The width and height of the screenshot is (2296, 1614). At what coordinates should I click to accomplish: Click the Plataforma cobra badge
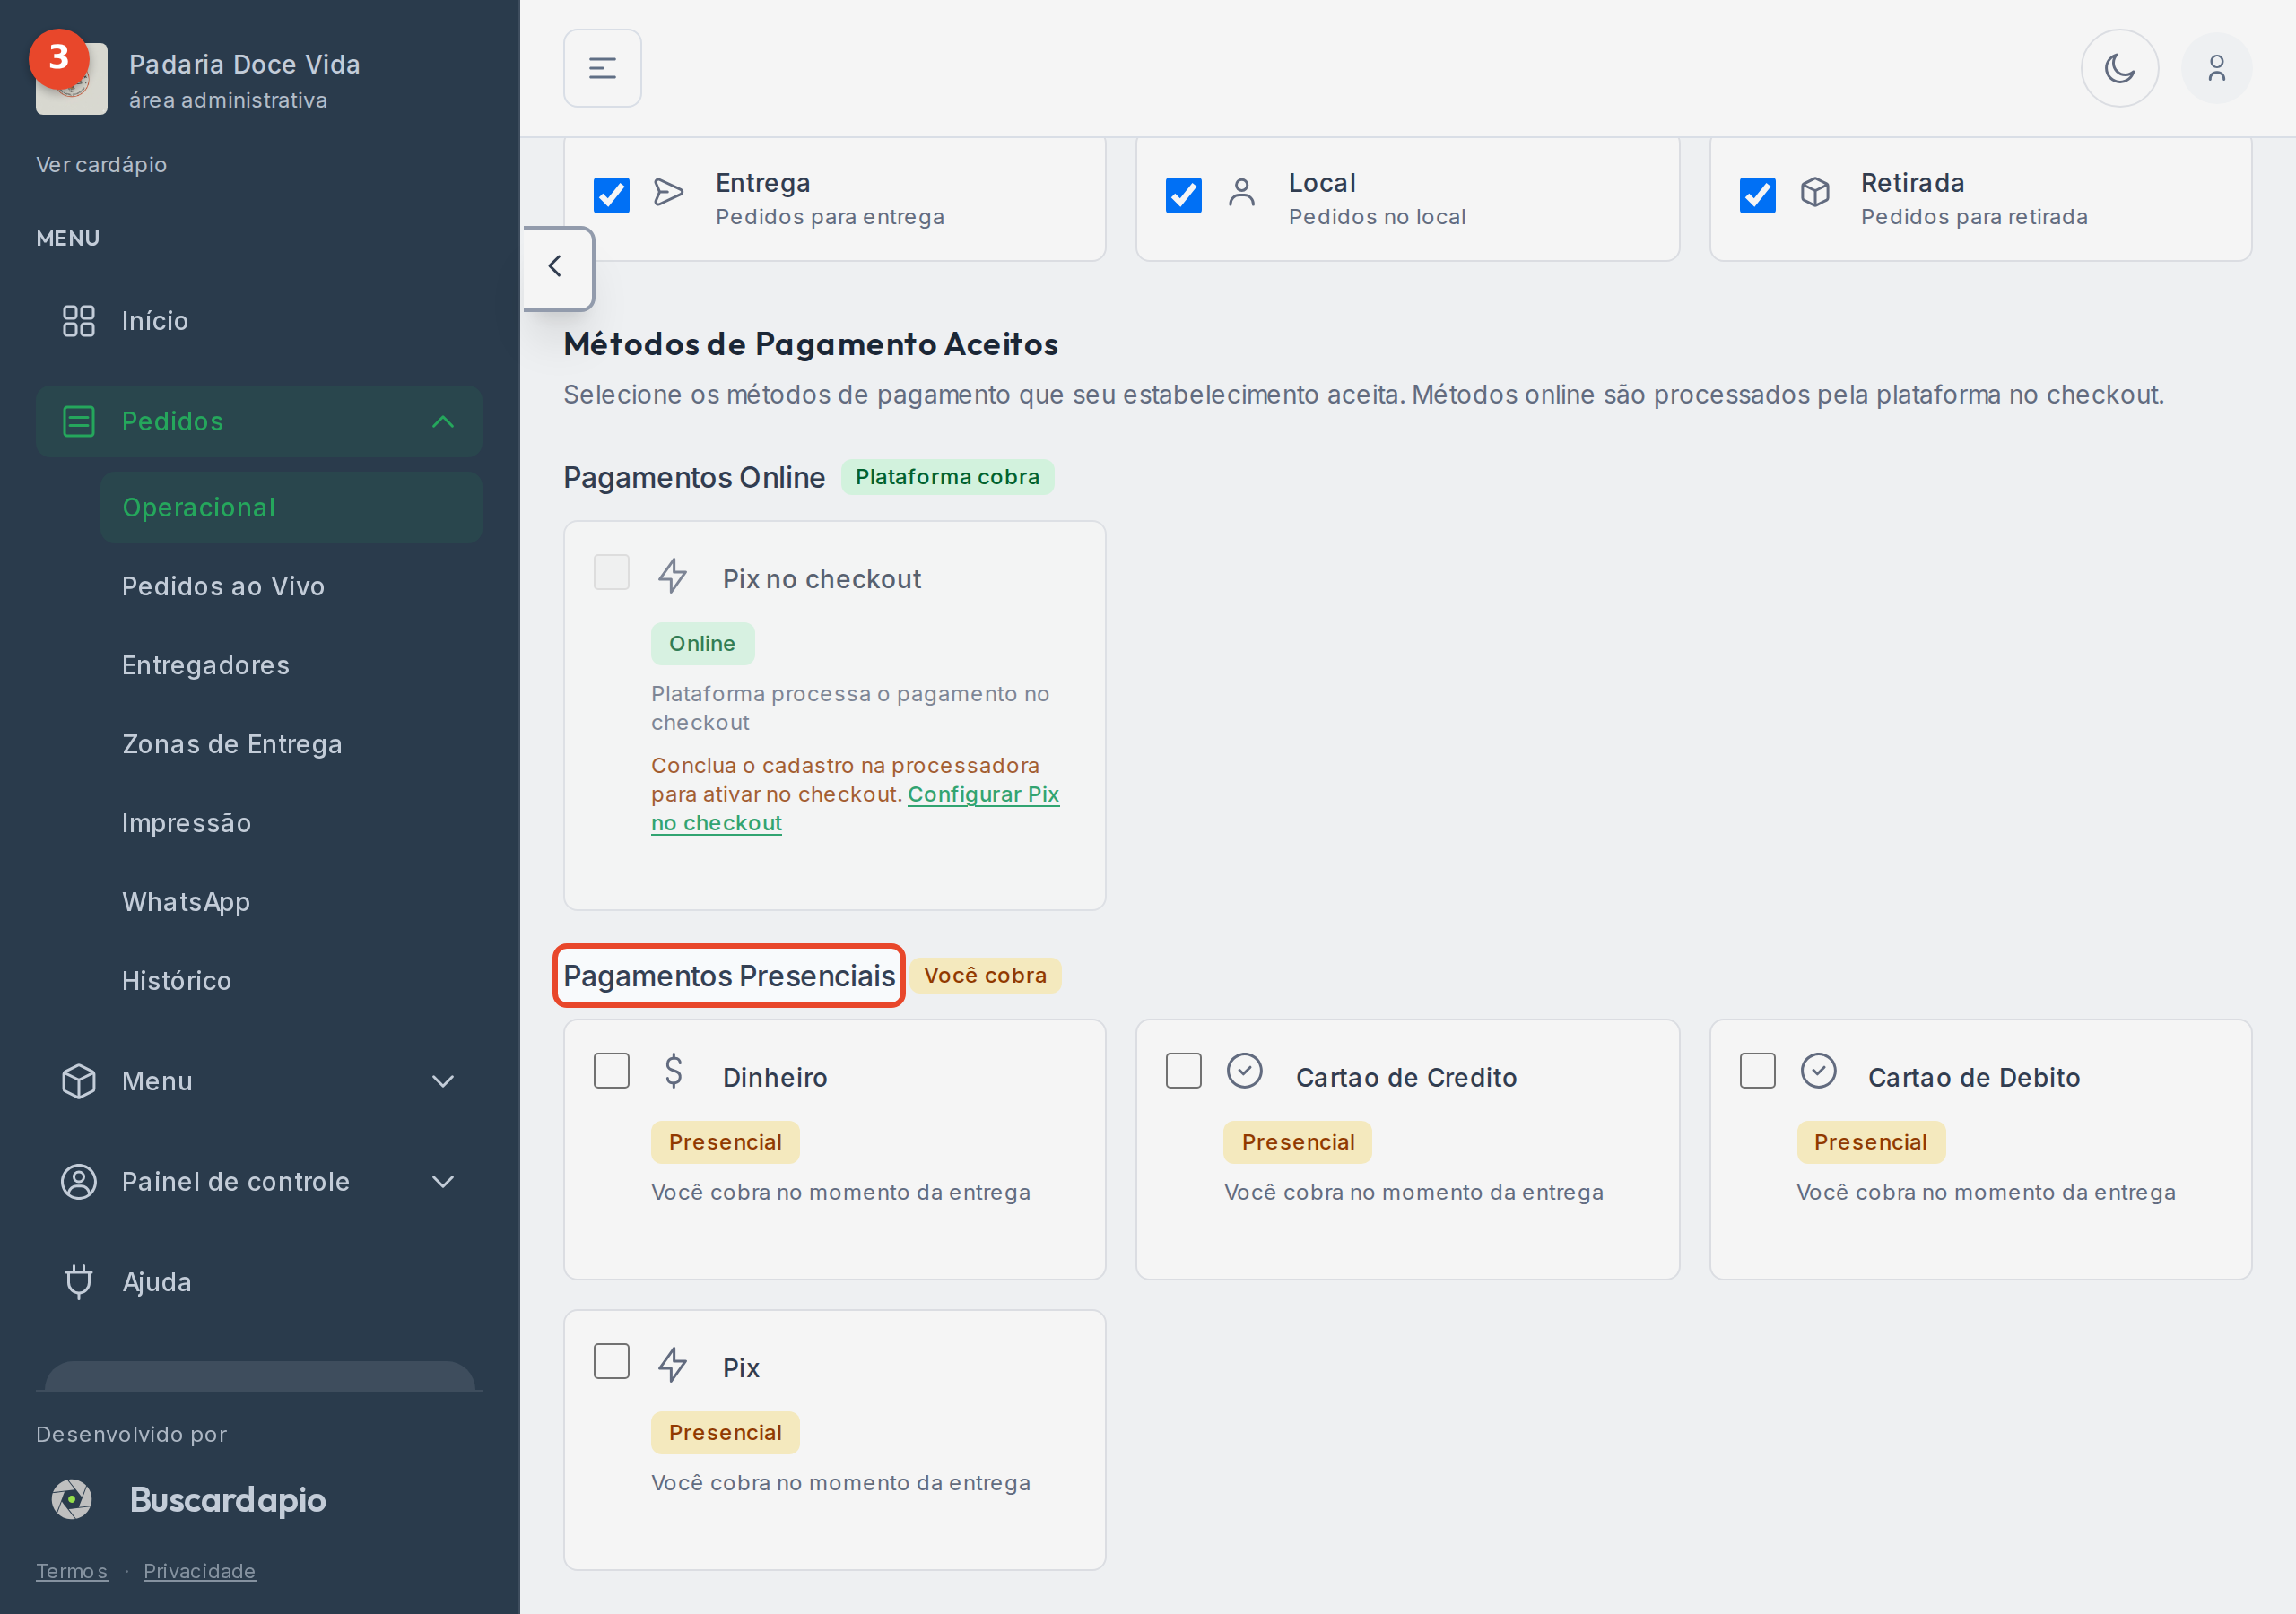point(947,477)
